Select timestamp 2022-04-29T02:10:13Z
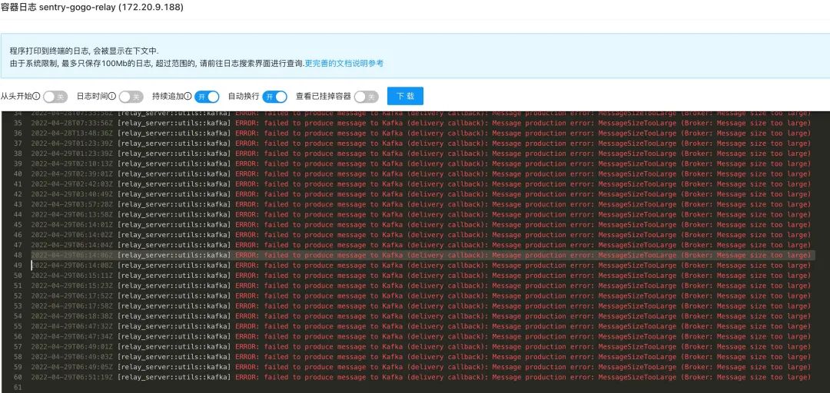Image resolution: width=830 pixels, height=393 pixels. [x=71, y=163]
